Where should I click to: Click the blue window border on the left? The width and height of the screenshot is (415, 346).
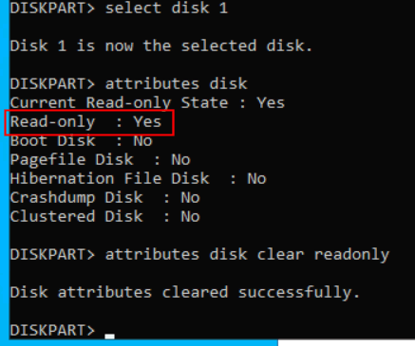(5, 173)
